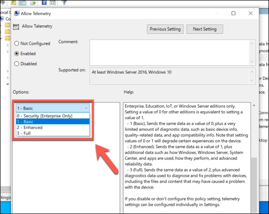Screen dimensions: 269x214
Task: Select the Enabled radio button
Action: coord(16,54)
